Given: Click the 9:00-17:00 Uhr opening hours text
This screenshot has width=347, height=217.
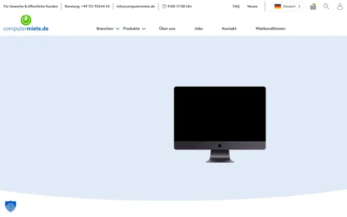Looking at the screenshot, I should point(179,6).
